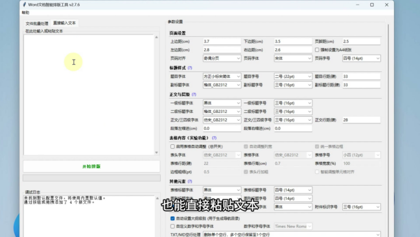Click the 下边距(cm) field showing 3.5
The image size is (420, 237).
click(293, 42)
